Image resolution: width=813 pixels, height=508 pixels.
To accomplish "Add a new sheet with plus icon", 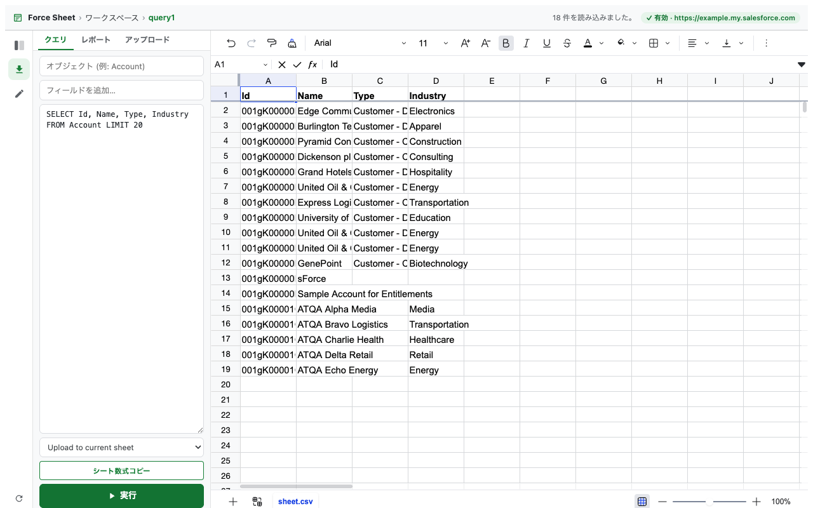I will (x=233, y=502).
